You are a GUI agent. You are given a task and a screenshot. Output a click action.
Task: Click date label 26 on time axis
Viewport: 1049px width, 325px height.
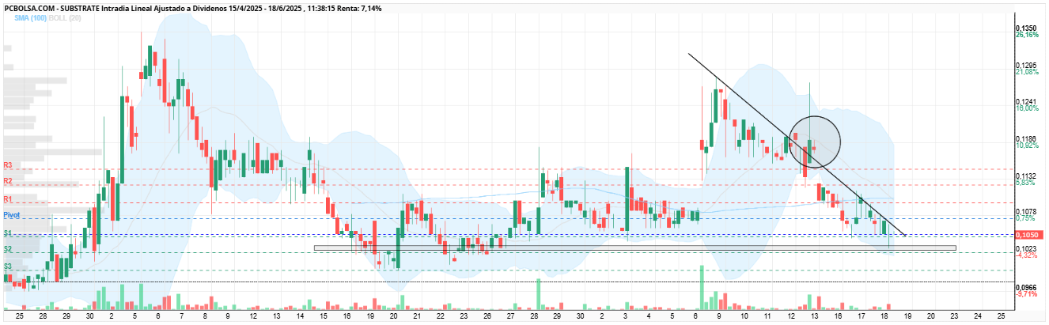tap(487, 316)
